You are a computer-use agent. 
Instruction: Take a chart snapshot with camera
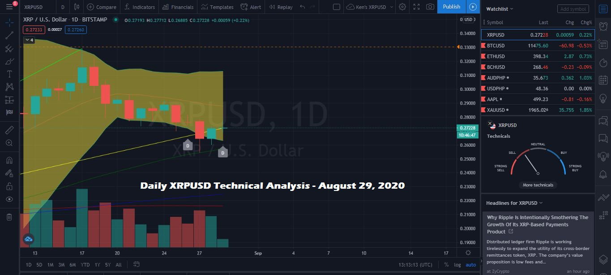430,7
